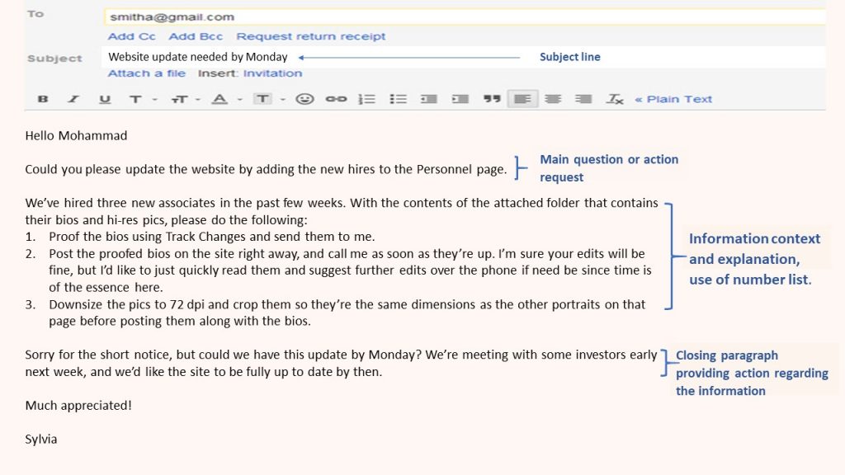
Task: Insert an emoticon with smiley icon
Action: pos(304,99)
